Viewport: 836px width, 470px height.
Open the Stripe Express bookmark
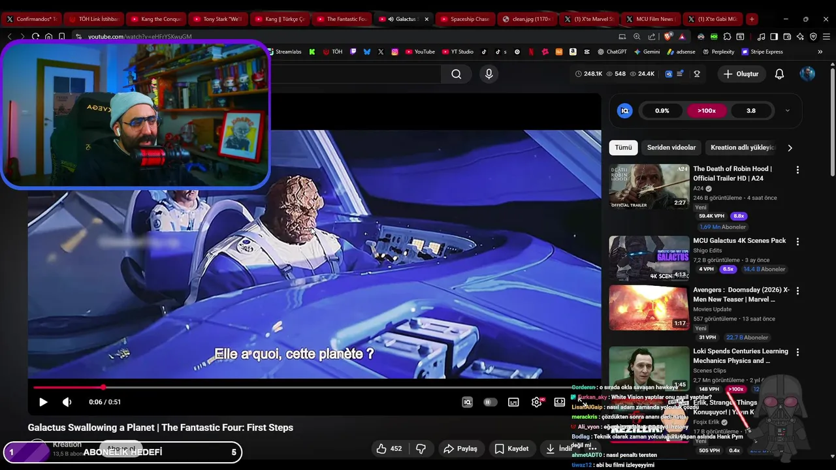tap(762, 52)
